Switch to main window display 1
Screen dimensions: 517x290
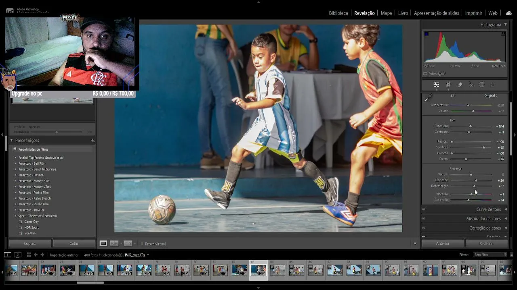coord(8,255)
